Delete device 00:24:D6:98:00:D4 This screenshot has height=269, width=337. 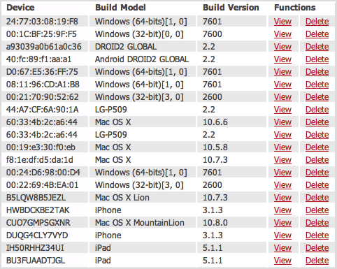tap(317, 173)
